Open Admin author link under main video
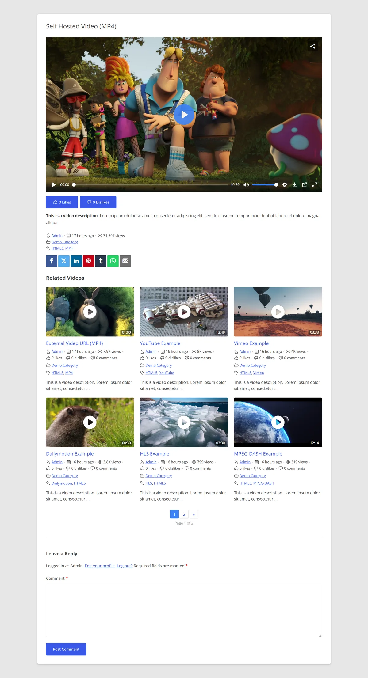The image size is (368, 678). (x=57, y=236)
